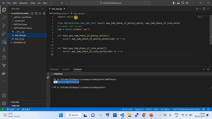Open the Explorer view in activity bar
Viewport: 212px width, 119px height.
coord(4,10)
